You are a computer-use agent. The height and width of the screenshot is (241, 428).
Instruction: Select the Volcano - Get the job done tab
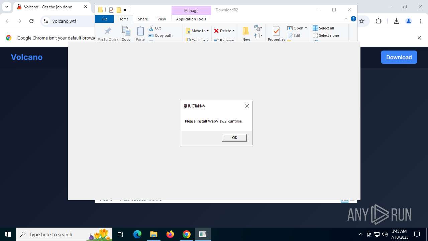coord(52,7)
